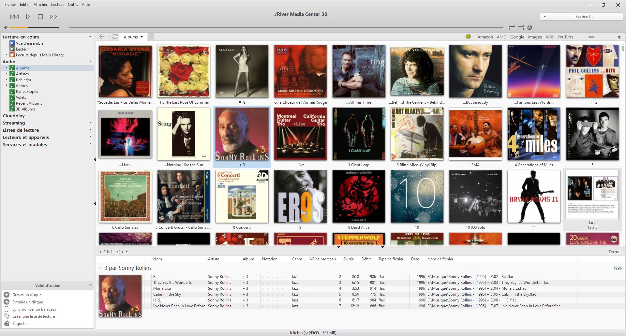Skip to the next track
Image resolution: width=626 pixels, height=336 pixels.
click(x=54, y=17)
